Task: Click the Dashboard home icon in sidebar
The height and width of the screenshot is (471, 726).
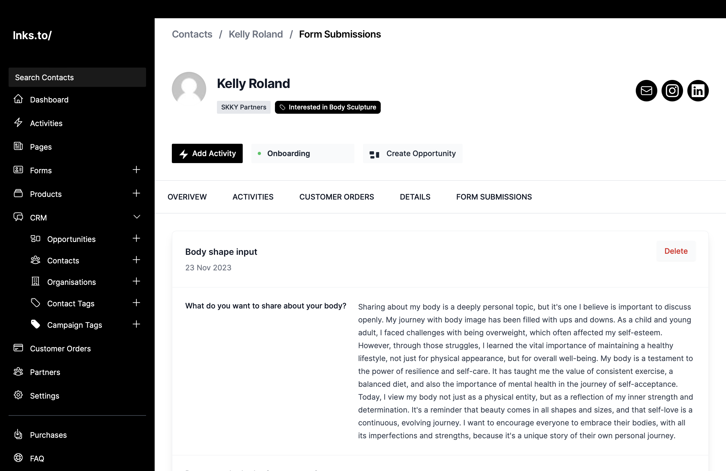Action: click(x=18, y=99)
